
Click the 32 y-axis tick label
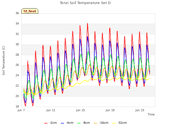[17, 34]
